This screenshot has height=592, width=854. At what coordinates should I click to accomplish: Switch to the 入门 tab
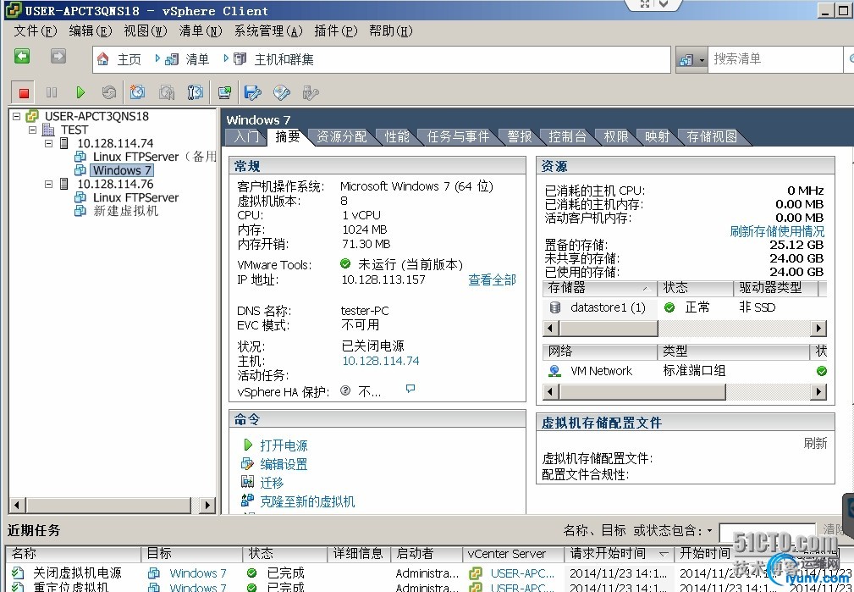(246, 137)
